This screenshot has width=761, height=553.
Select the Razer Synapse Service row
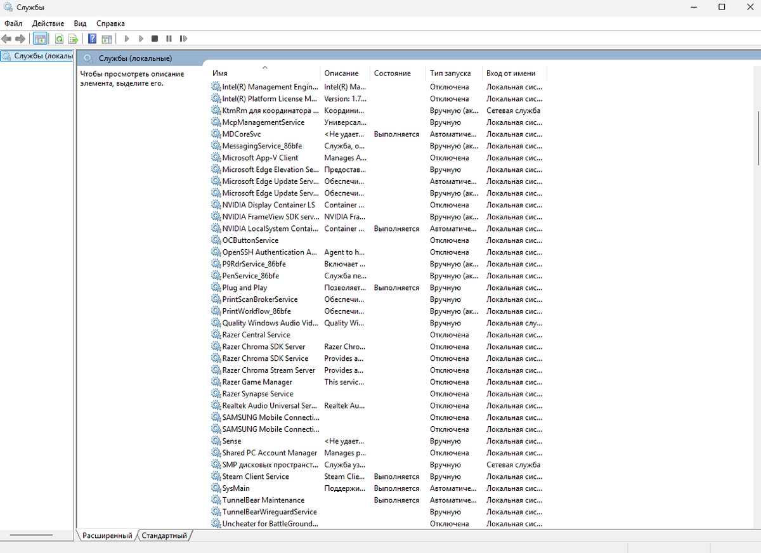click(378, 394)
